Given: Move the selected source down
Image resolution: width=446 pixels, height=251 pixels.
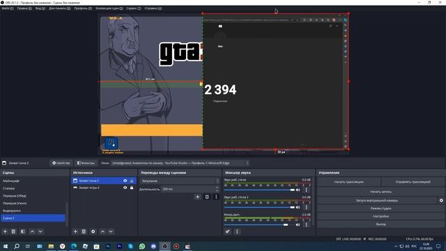Looking at the screenshot, I should [x=111, y=231].
